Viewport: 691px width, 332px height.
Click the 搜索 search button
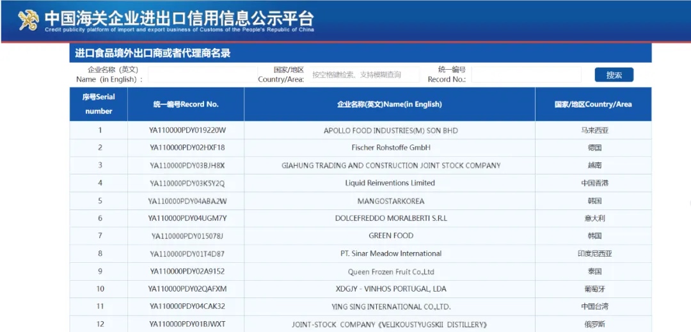[x=614, y=75]
